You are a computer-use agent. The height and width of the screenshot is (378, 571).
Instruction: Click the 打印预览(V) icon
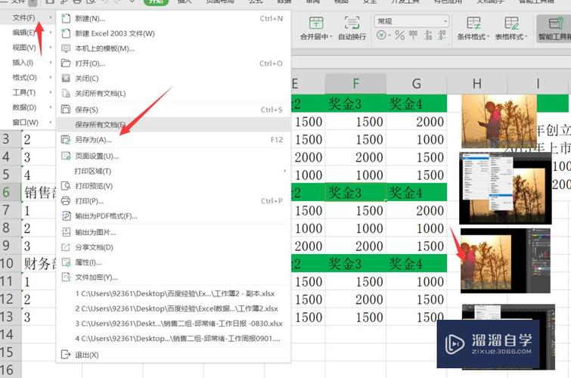click(x=66, y=186)
